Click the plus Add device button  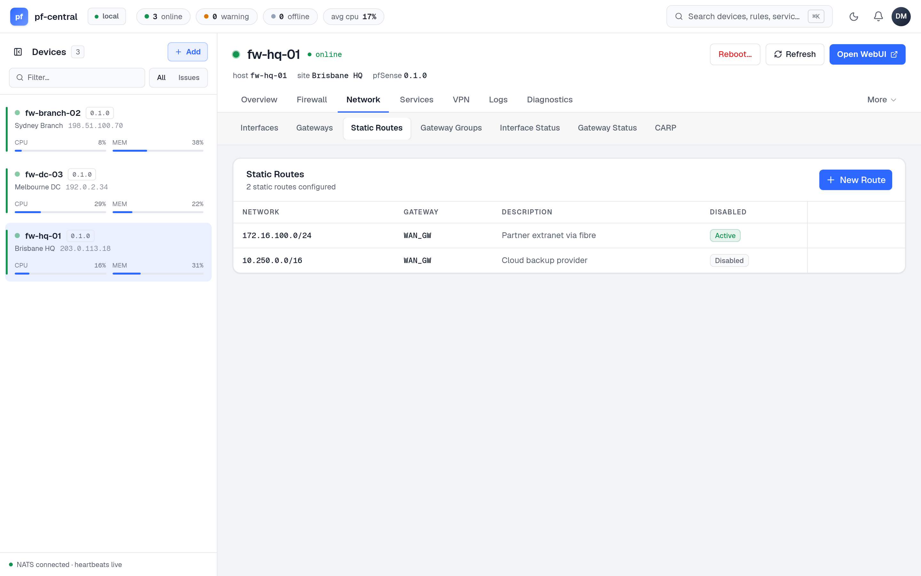tap(188, 52)
